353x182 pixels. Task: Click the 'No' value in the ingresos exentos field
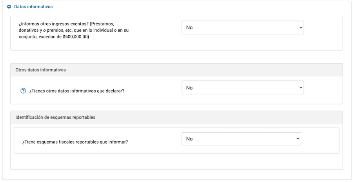pos(189,27)
